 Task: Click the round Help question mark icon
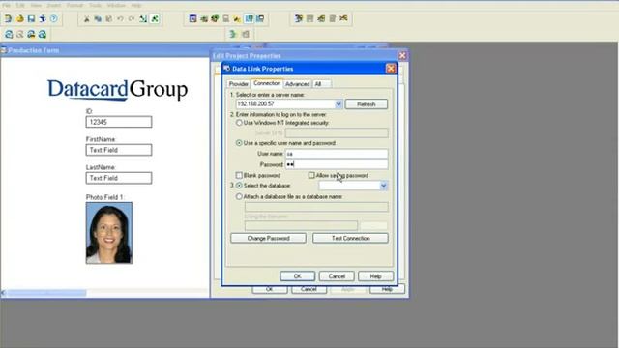[54, 18]
